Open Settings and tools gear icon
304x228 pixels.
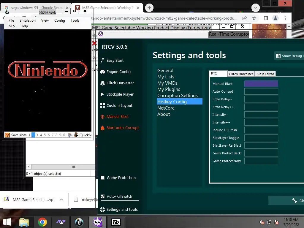point(102,209)
